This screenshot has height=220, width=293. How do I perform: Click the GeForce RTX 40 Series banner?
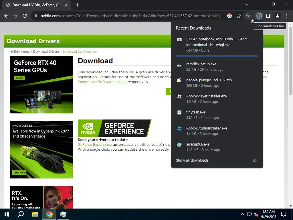[x=41, y=85]
